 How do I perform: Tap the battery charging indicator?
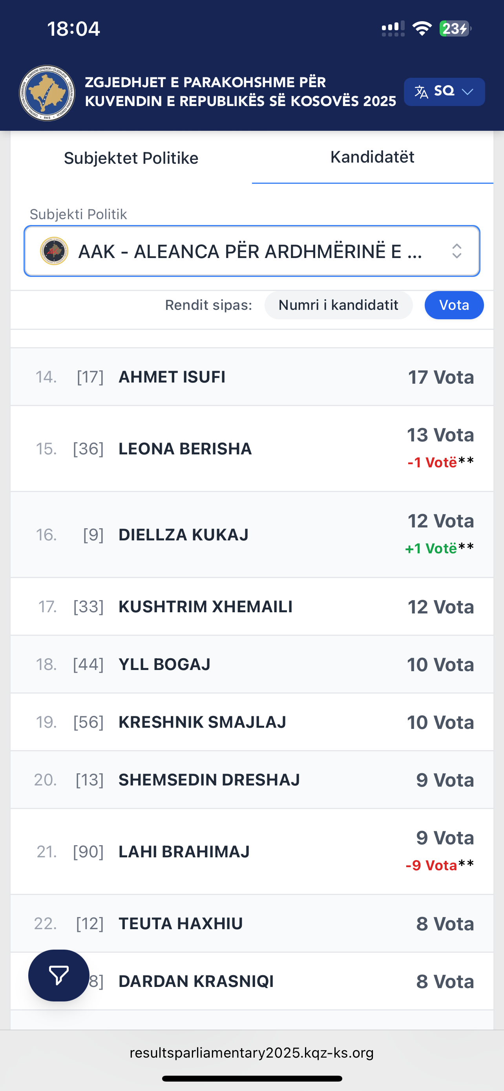[455, 29]
